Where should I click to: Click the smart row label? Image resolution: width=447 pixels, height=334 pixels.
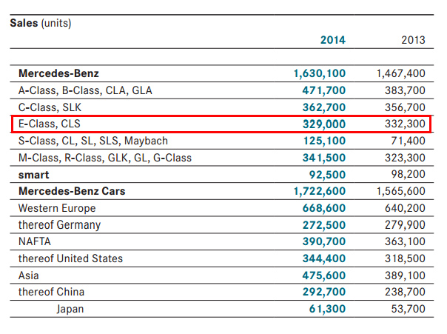[33, 174]
